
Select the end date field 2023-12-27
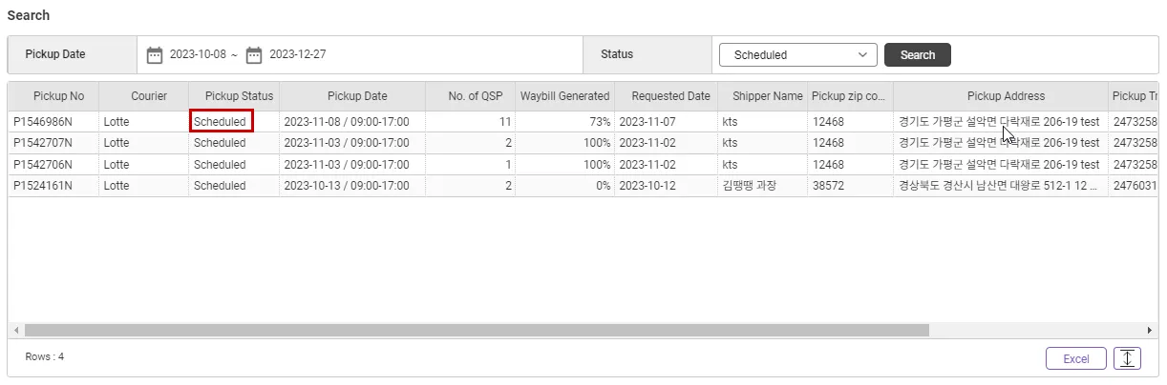(x=298, y=55)
